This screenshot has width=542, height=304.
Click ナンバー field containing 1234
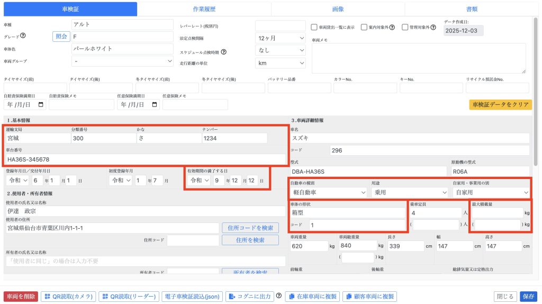(234, 138)
